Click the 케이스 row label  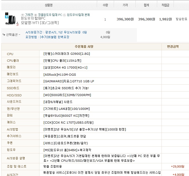pyautogui.click(x=11, y=122)
